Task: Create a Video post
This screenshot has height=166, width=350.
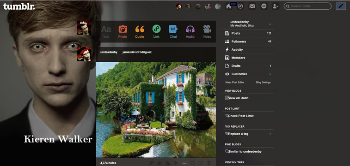Action: (207, 32)
